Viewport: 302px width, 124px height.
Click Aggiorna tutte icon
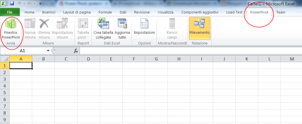tap(122, 23)
